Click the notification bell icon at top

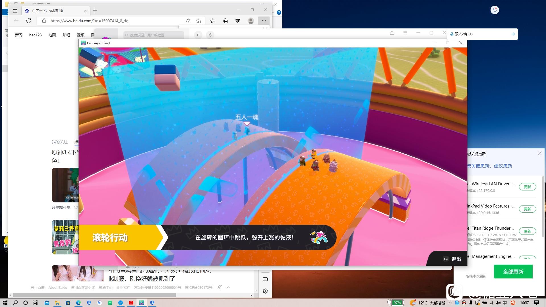click(x=495, y=10)
